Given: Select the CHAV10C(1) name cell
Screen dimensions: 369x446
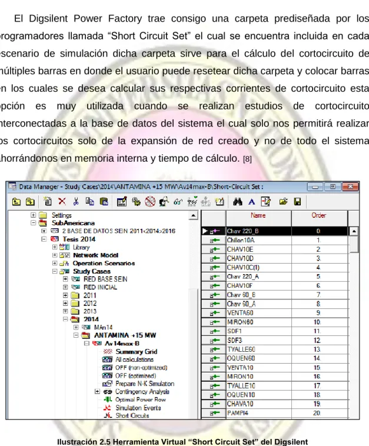Looking at the screenshot, I should (258, 268).
